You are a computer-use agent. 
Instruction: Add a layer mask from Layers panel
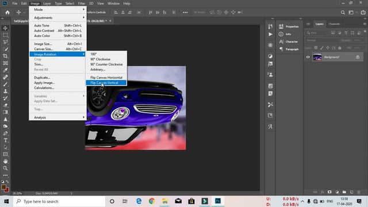click(x=329, y=192)
